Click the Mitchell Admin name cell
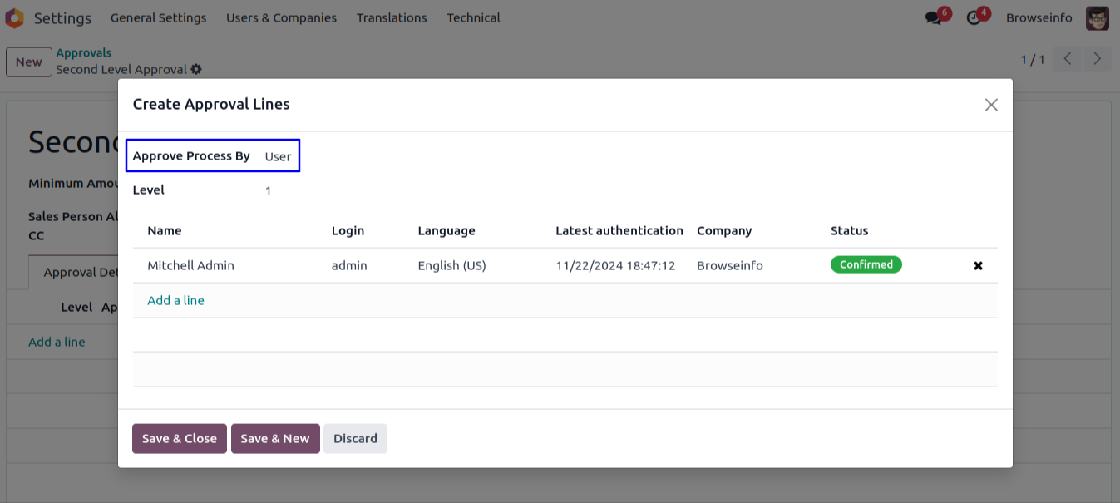This screenshot has width=1120, height=503. pyautogui.click(x=190, y=265)
